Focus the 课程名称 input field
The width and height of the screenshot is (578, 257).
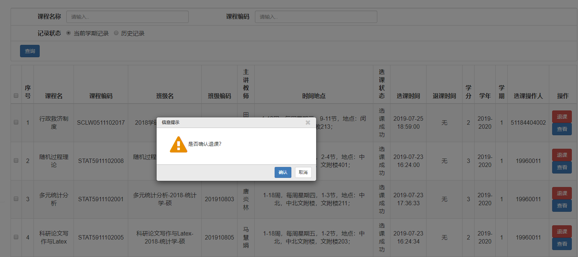[127, 17]
